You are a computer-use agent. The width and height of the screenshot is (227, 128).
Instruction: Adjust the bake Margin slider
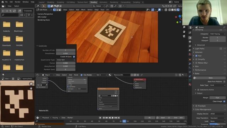point(217,98)
